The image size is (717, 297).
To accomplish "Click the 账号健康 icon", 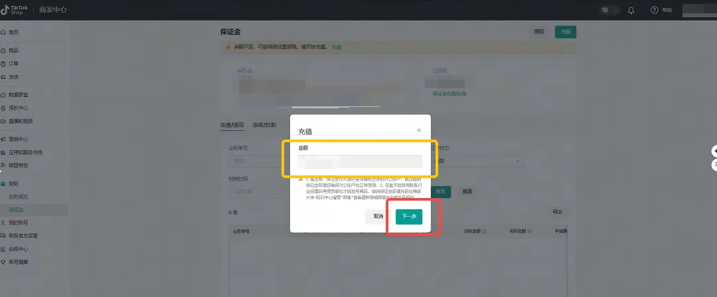I will (3, 262).
